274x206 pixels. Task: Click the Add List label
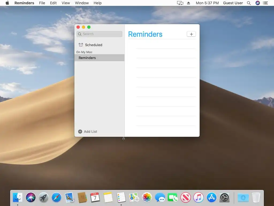point(90,131)
